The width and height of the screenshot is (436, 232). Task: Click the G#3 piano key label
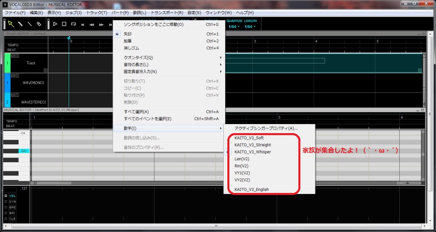tap(24, 151)
